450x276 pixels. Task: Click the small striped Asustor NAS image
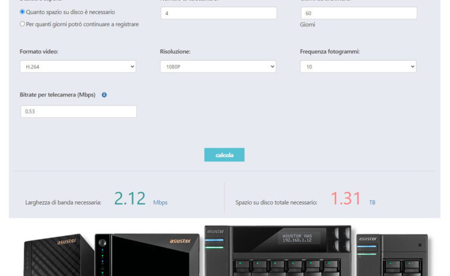click(59, 255)
